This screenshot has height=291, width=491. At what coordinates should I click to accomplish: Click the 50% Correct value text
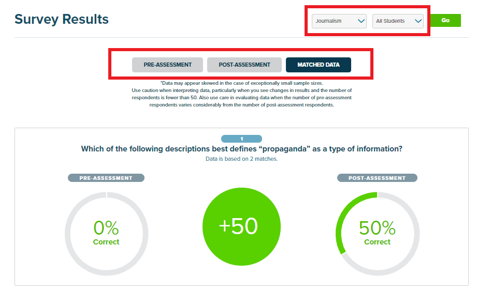[377, 228]
